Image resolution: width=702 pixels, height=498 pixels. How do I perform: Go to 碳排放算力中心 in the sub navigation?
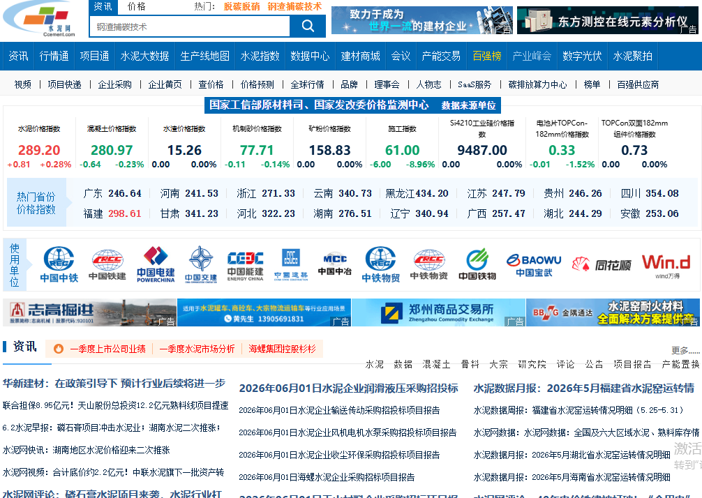pyautogui.click(x=538, y=84)
